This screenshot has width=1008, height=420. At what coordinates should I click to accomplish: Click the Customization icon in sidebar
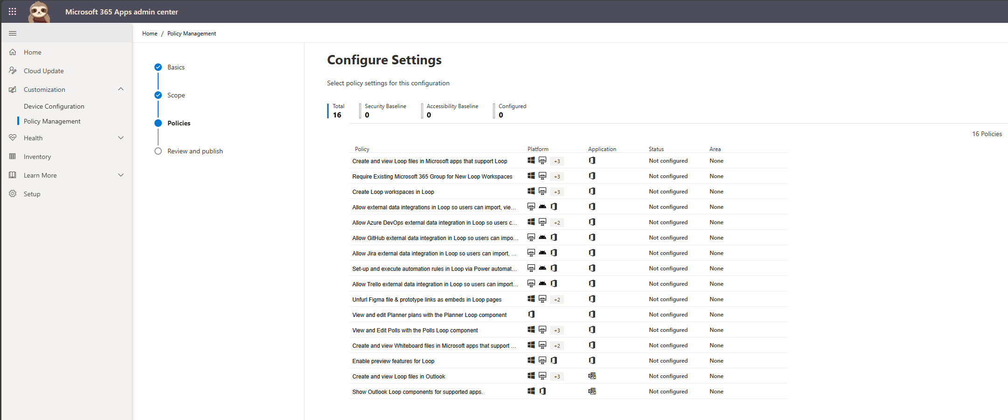tap(13, 90)
